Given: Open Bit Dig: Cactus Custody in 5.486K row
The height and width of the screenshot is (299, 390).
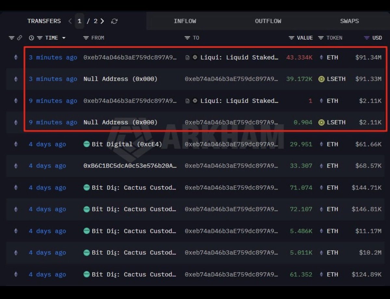Looking at the screenshot, I should (x=134, y=231).
